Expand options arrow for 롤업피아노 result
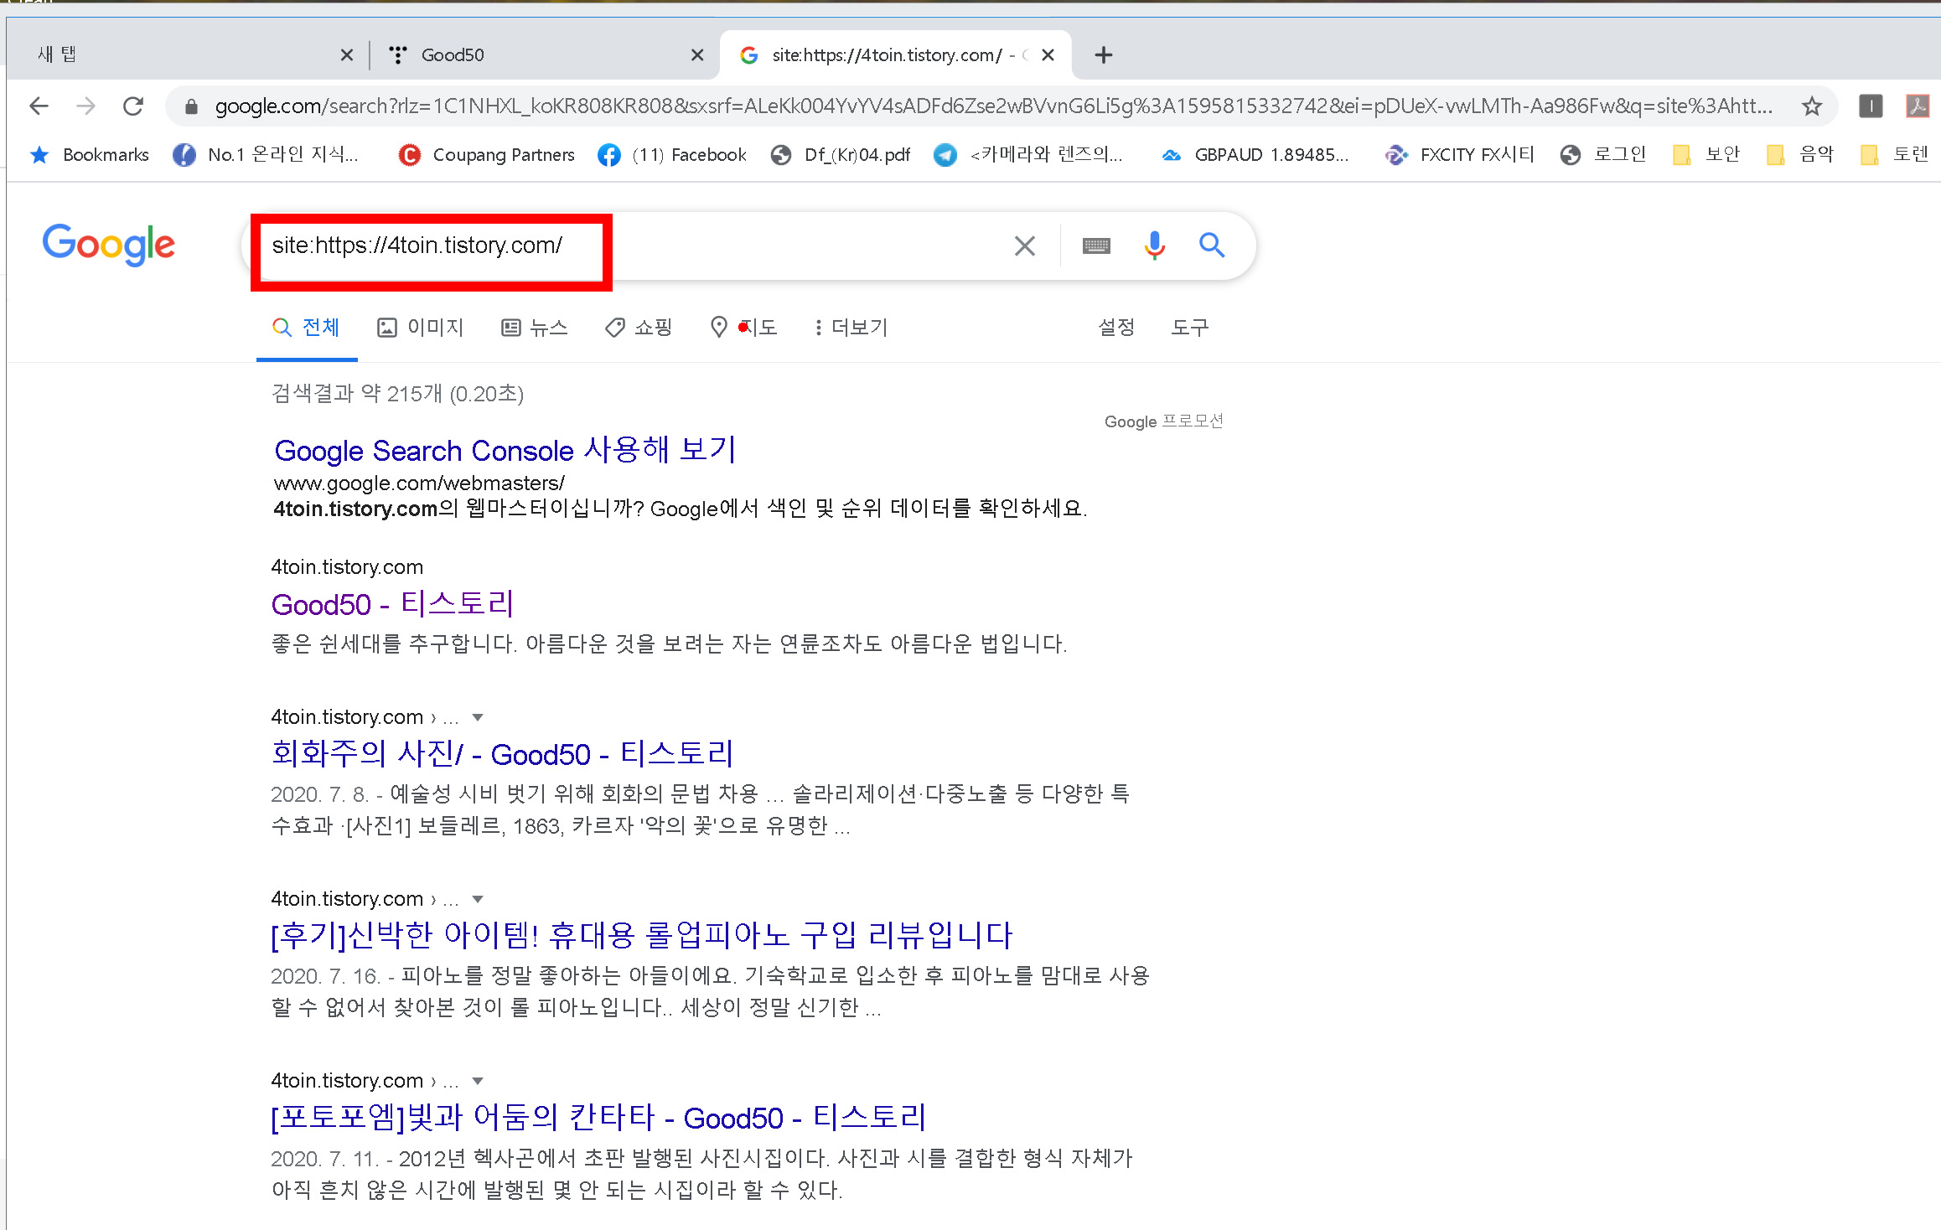The height and width of the screenshot is (1230, 1941). click(x=478, y=900)
